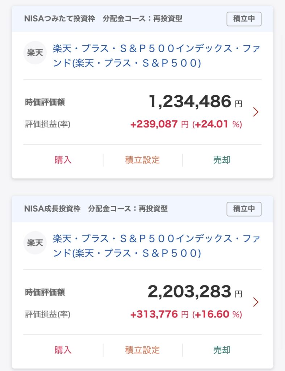Open 積立設定 in the NISA成長投資枠 card
Image resolution: width=285 pixels, height=371 pixels.
click(142, 350)
